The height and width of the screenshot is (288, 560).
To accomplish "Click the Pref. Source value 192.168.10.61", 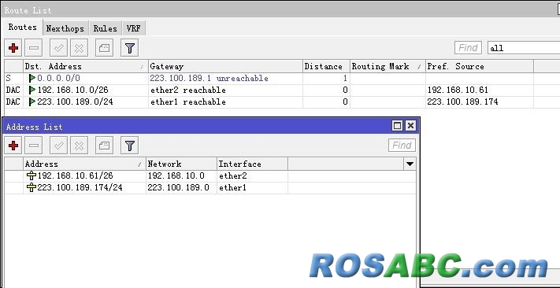I will pos(458,90).
